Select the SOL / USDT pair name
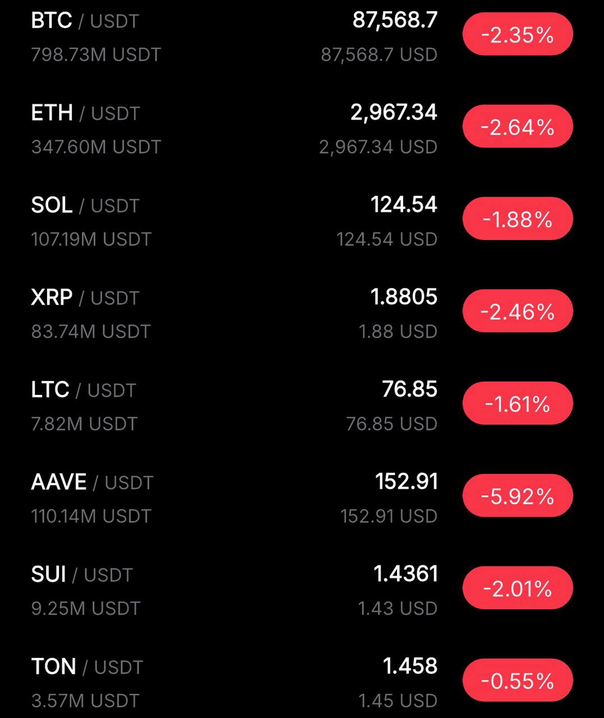The height and width of the screenshot is (718, 604). pos(85,205)
